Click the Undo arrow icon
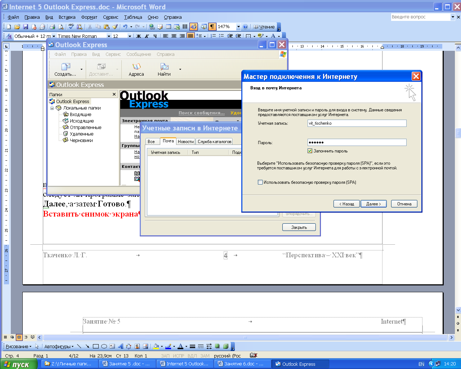 tap(125, 27)
